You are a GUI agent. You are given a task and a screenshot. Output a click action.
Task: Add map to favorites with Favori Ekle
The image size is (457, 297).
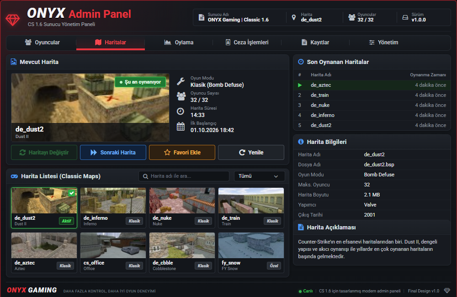(182, 153)
